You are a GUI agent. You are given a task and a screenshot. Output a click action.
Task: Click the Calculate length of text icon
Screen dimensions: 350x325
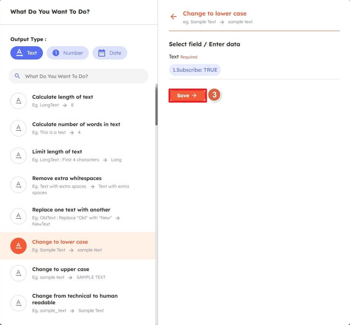18,101
